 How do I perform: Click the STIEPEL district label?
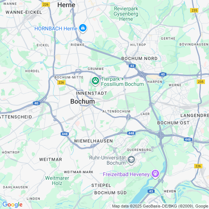pyautogui.click(x=101, y=185)
